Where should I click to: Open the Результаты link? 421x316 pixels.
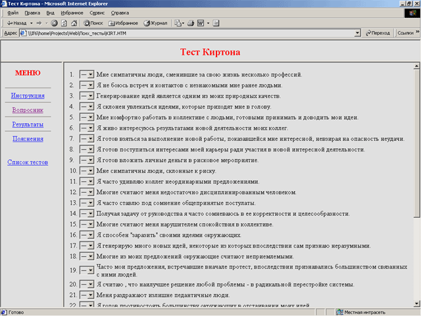pos(28,124)
